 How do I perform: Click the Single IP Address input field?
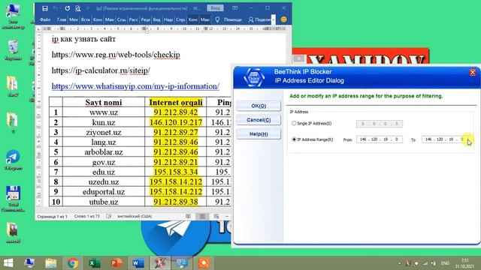point(379,124)
